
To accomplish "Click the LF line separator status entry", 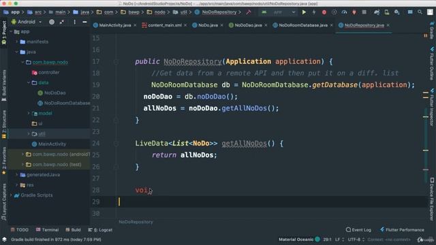I will click(339, 240).
